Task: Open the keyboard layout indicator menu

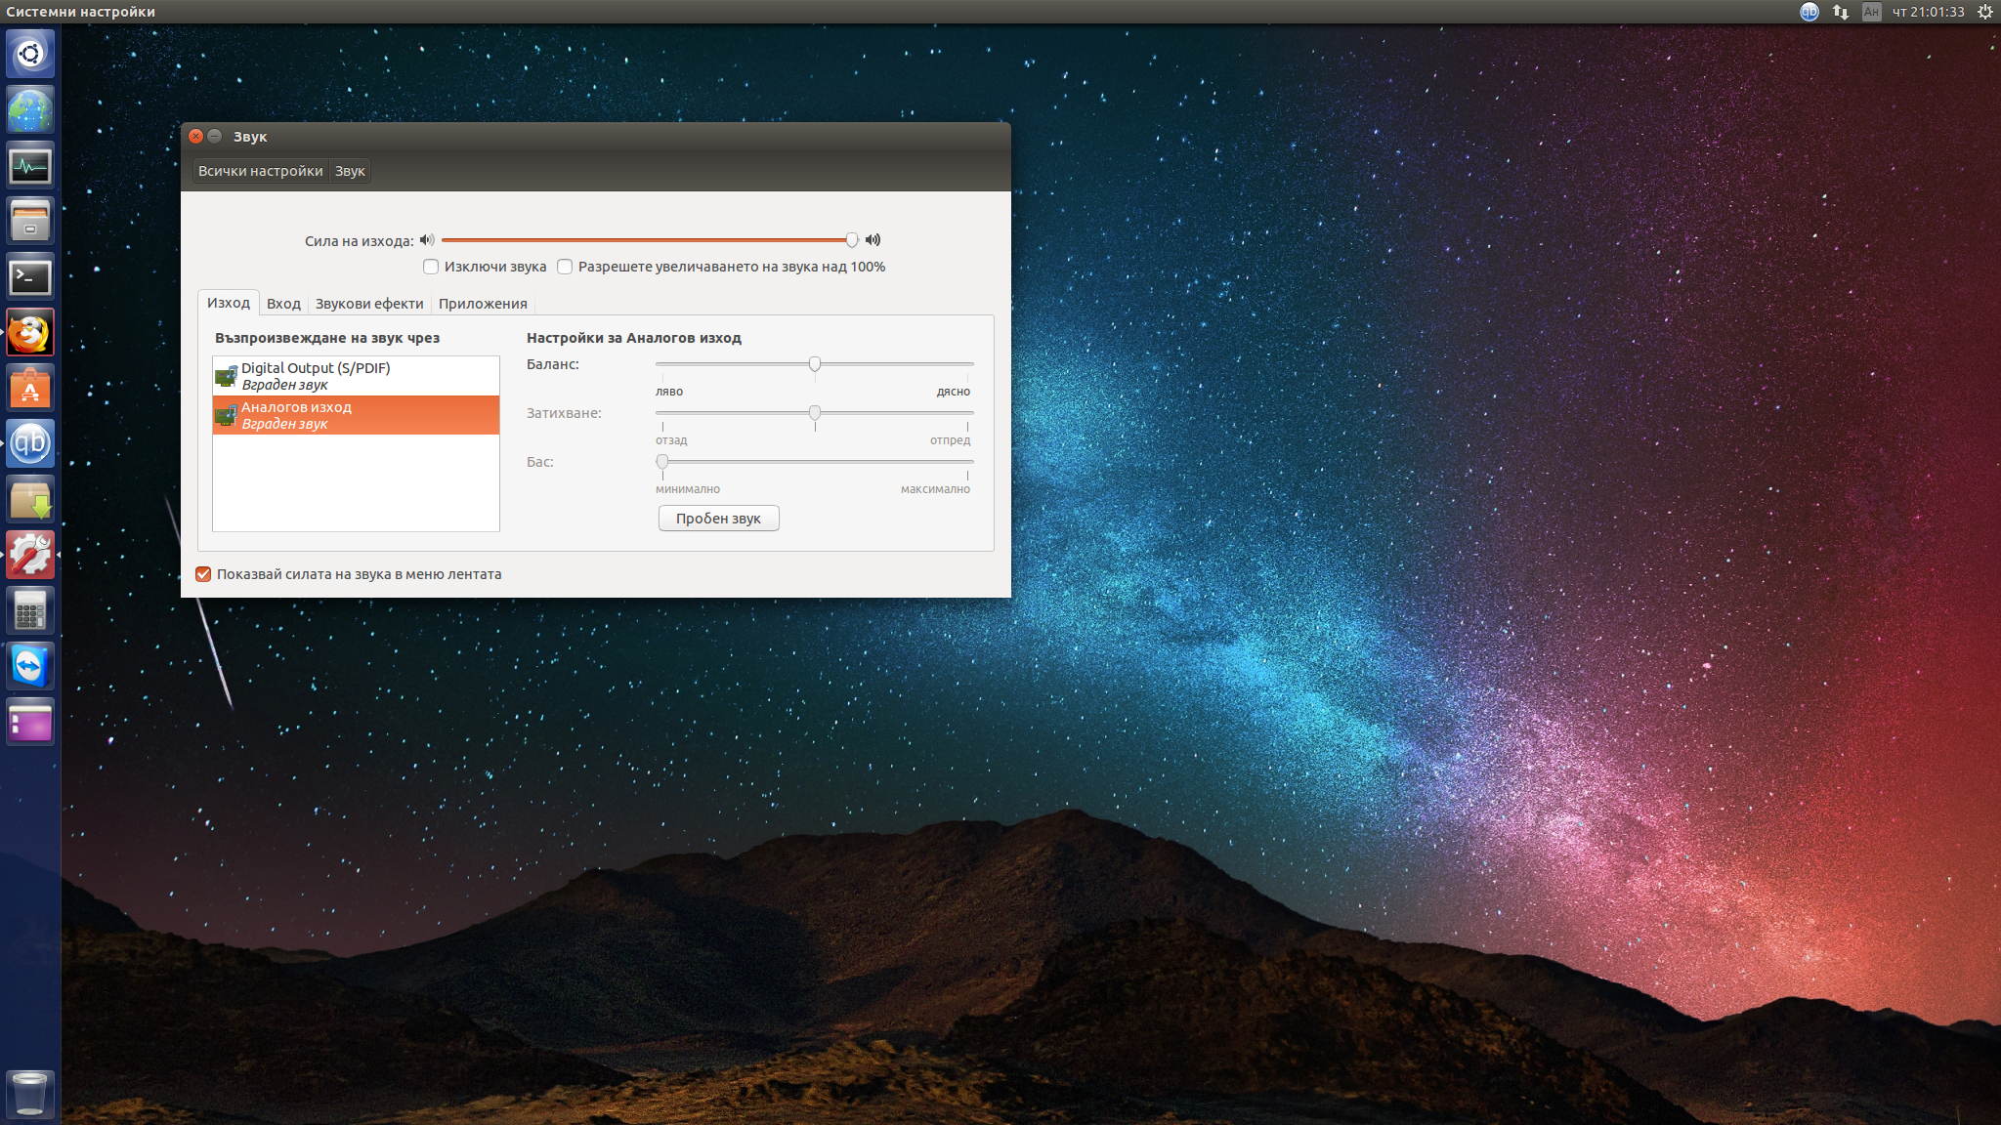Action: click(1871, 12)
